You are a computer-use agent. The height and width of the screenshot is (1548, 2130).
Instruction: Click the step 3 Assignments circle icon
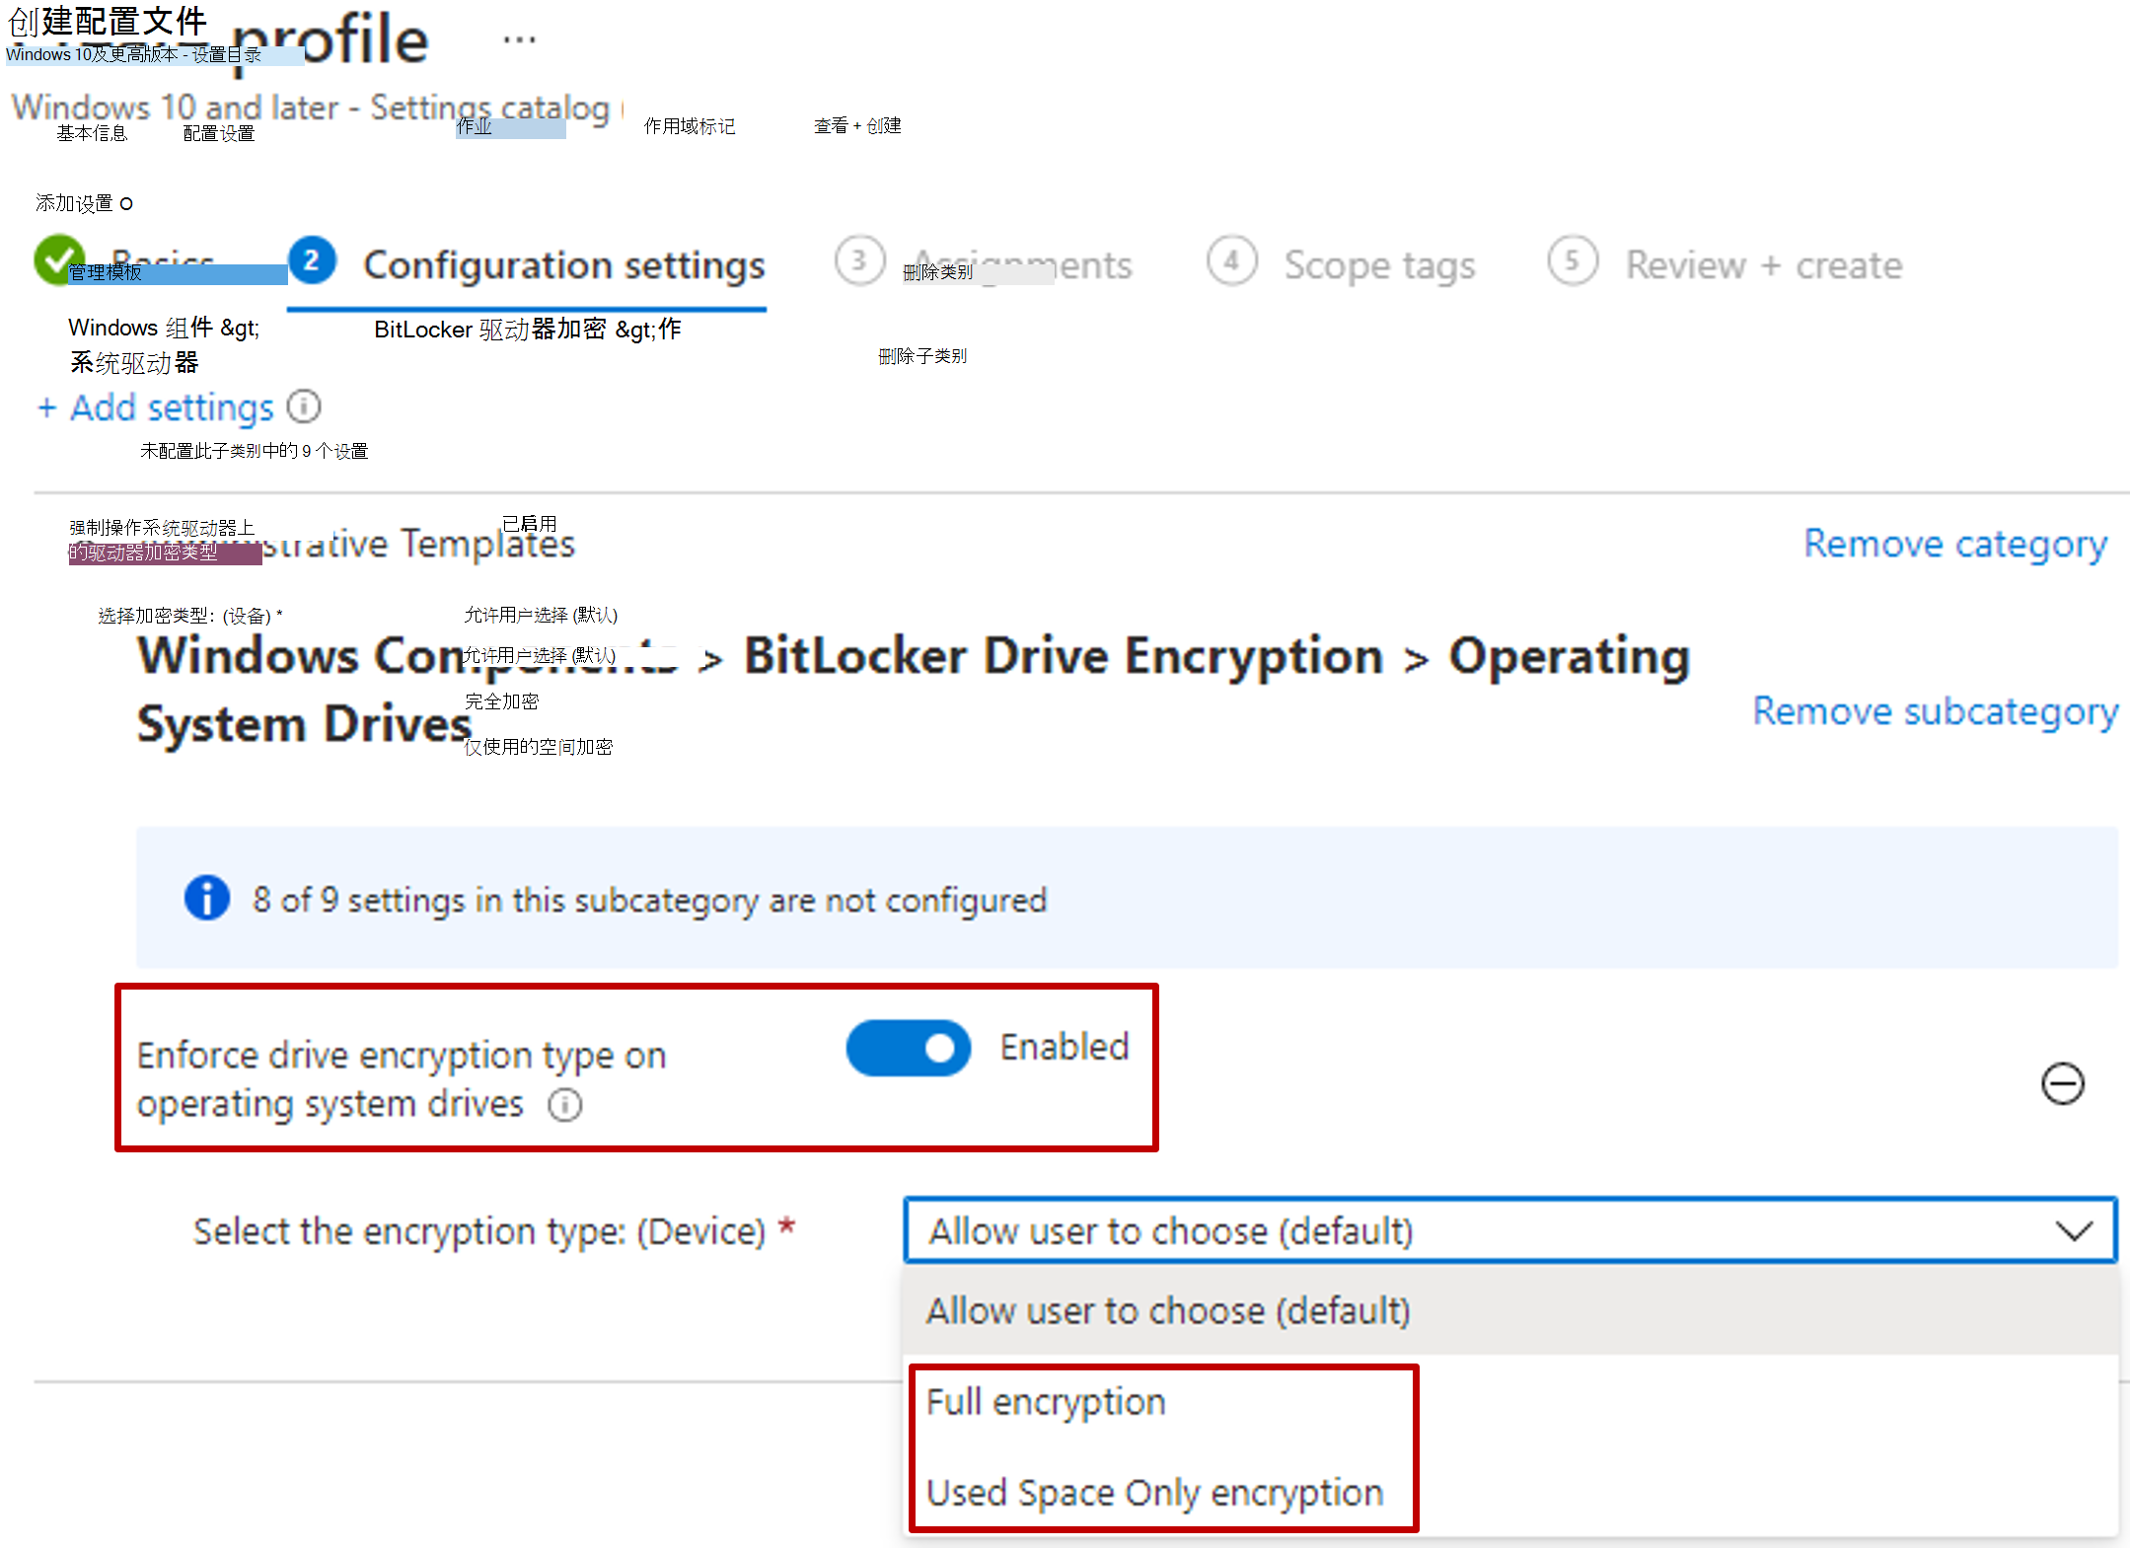[859, 261]
